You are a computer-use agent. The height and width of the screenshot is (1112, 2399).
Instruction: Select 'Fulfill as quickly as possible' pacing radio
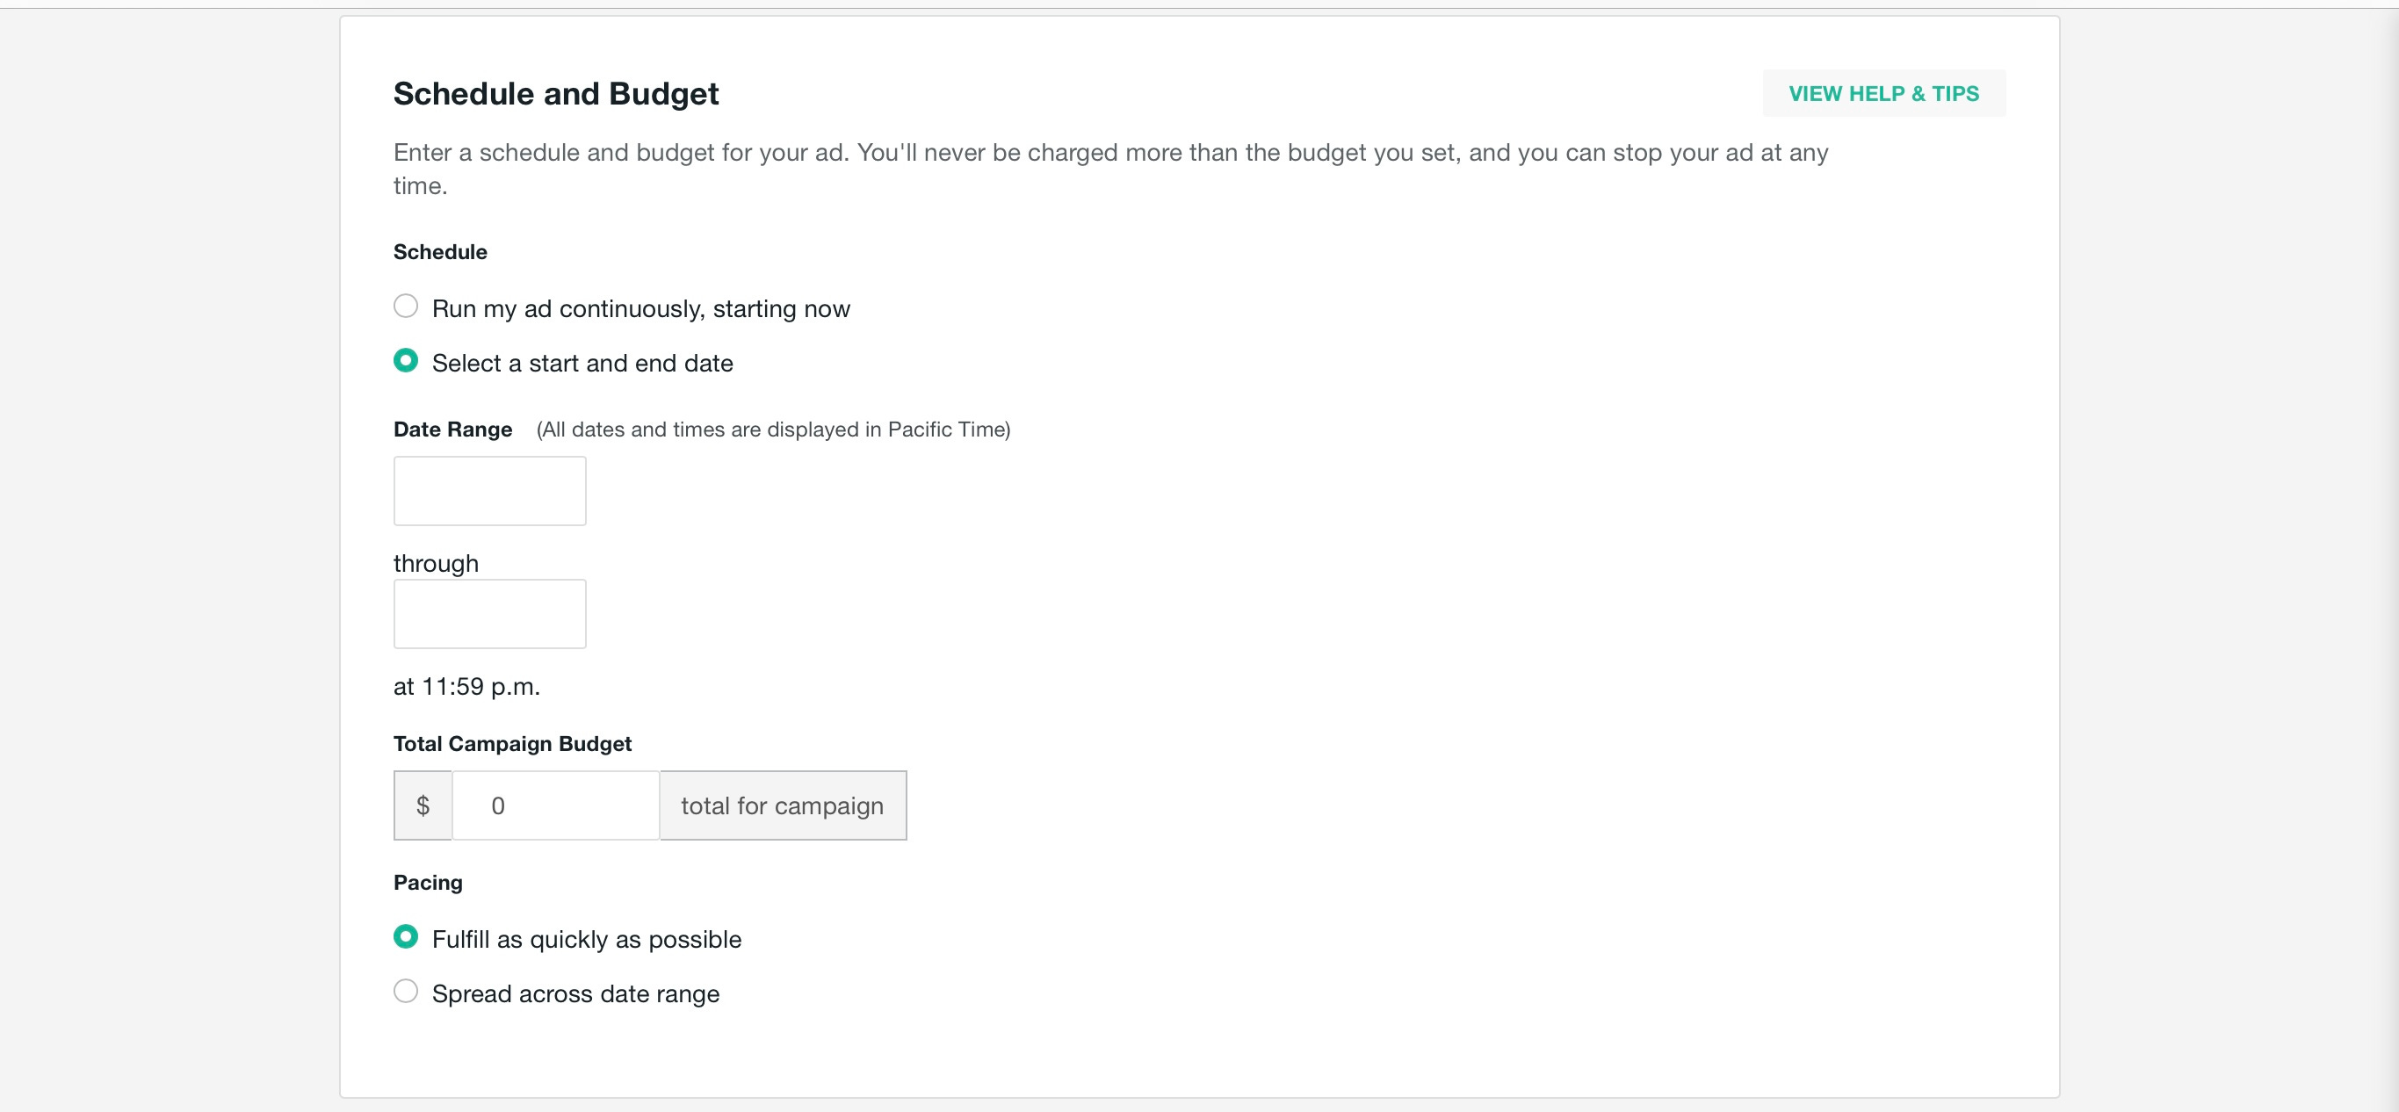point(405,937)
